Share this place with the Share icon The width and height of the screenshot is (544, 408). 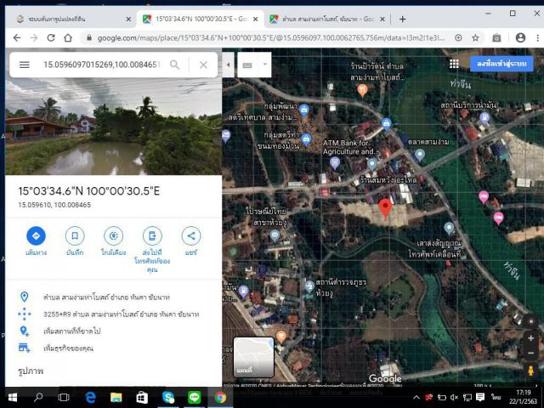tap(190, 236)
